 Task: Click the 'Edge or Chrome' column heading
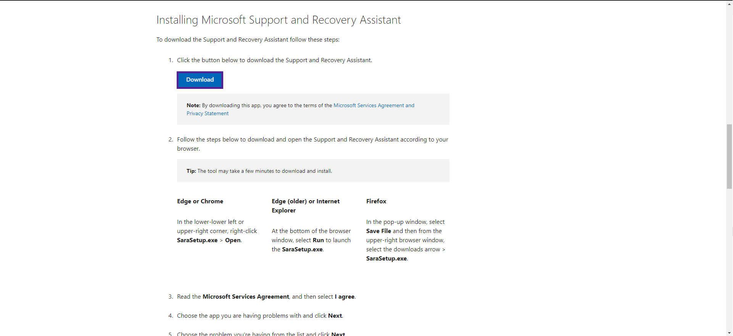[200, 201]
